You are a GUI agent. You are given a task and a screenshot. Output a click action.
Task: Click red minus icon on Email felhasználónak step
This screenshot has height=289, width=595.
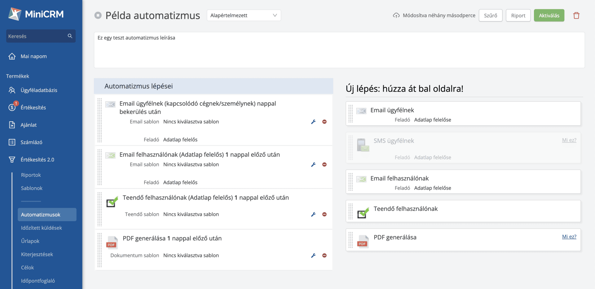pos(324,164)
